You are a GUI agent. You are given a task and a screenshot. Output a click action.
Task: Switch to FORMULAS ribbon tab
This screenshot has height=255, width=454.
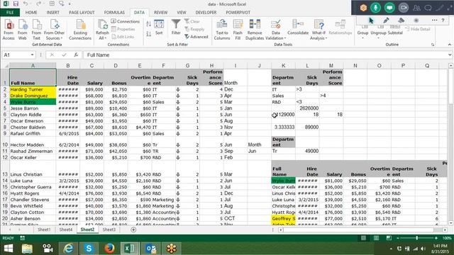(x=114, y=13)
